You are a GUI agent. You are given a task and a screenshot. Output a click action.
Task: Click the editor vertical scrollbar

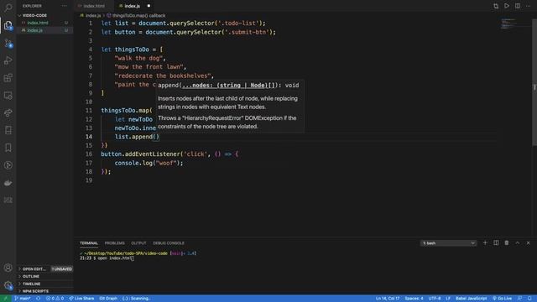pos(534,82)
